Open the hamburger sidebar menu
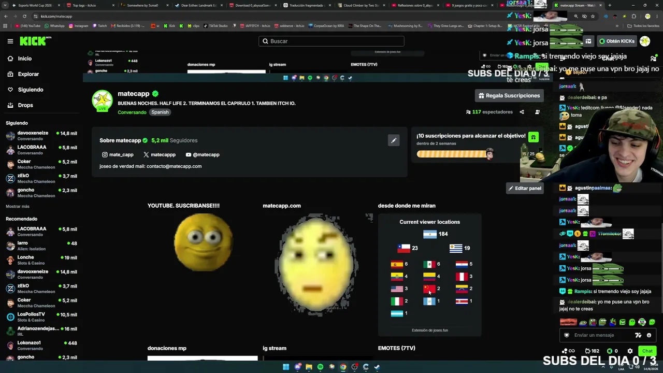The width and height of the screenshot is (663, 373). [x=10, y=41]
